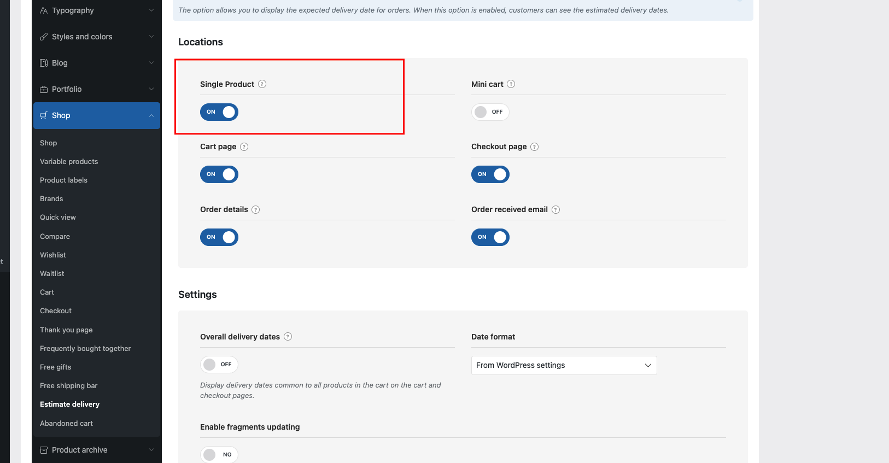Toggle off Single Product location
889x463 pixels.
point(219,112)
